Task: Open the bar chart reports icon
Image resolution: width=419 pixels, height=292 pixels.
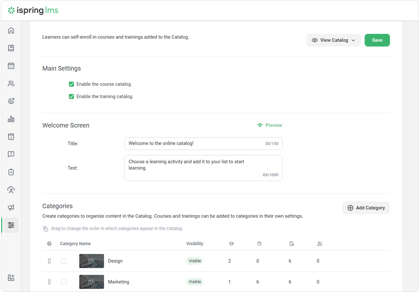Action: [11, 119]
